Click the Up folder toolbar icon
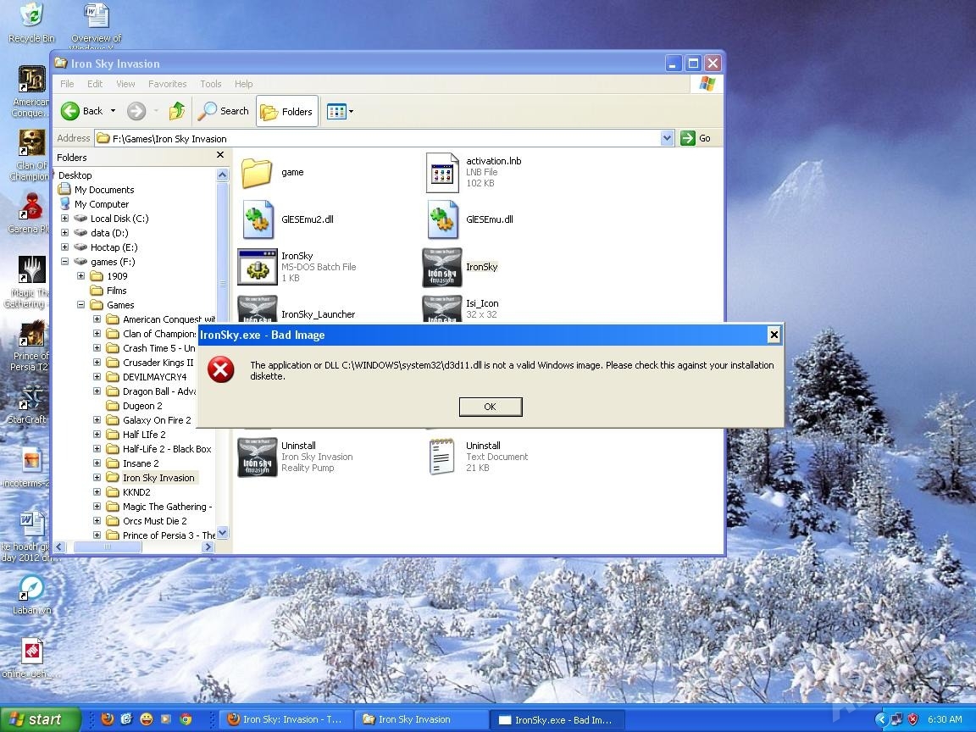Screen dimensions: 976x732 click(177, 111)
